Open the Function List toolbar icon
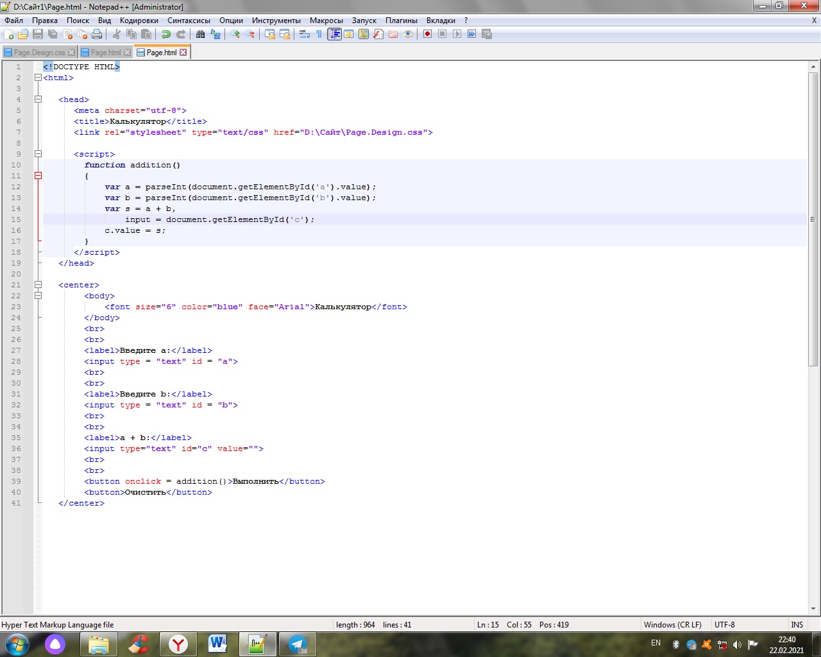The width and height of the screenshot is (821, 657). [378, 34]
